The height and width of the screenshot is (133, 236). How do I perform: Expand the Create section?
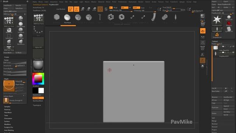tap(7, 57)
